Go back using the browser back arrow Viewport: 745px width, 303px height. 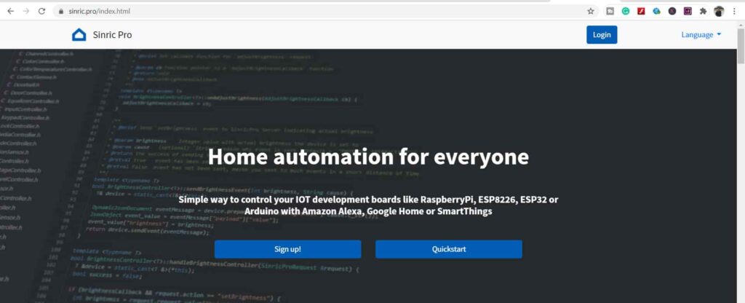(10, 11)
